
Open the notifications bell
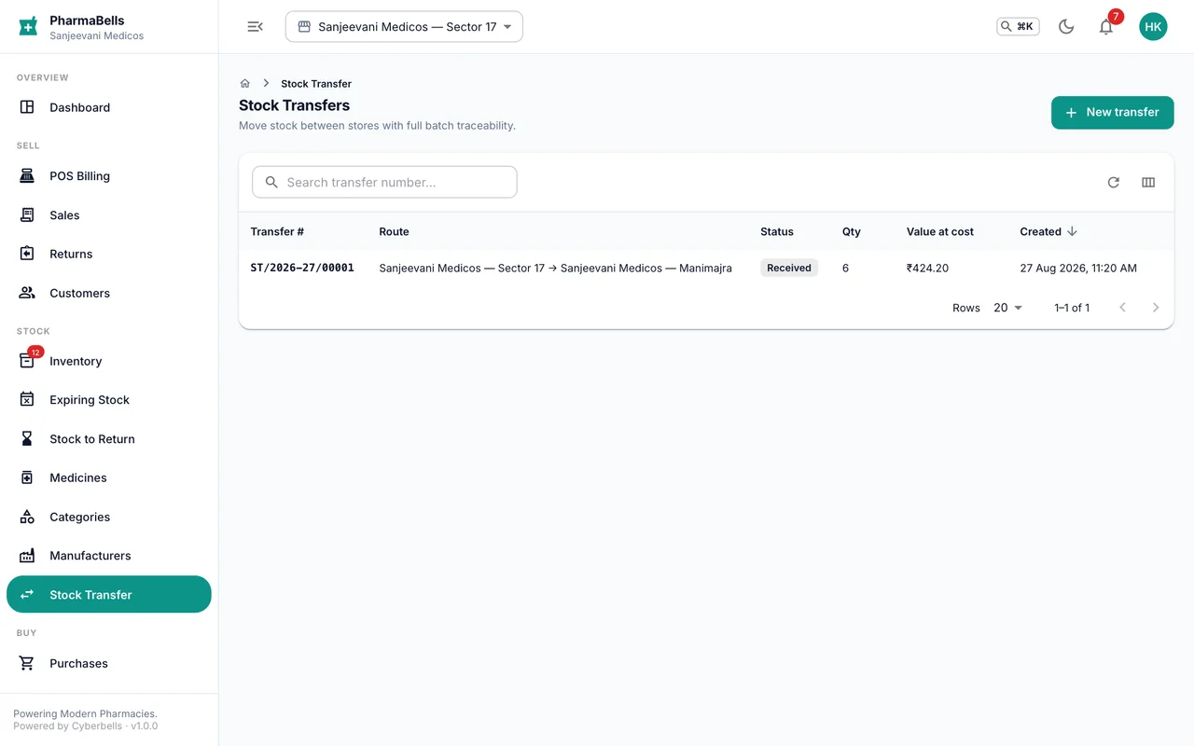[1106, 27]
